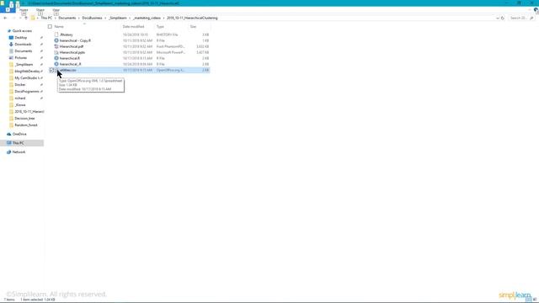This screenshot has width=539, height=303.
Task: Expand the chevron after '_marketing_videos' breadcrumb
Action: click(x=164, y=18)
